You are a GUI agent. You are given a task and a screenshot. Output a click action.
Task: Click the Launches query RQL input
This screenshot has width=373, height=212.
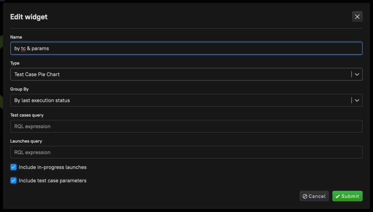click(x=186, y=152)
